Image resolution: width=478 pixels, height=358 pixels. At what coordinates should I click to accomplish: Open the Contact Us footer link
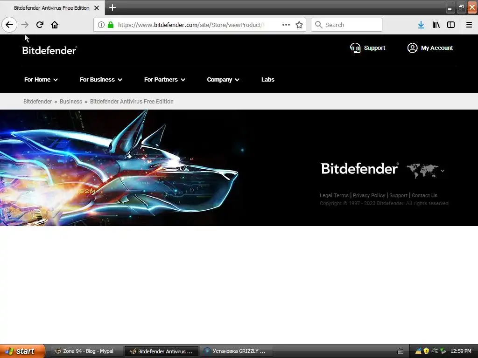click(424, 195)
